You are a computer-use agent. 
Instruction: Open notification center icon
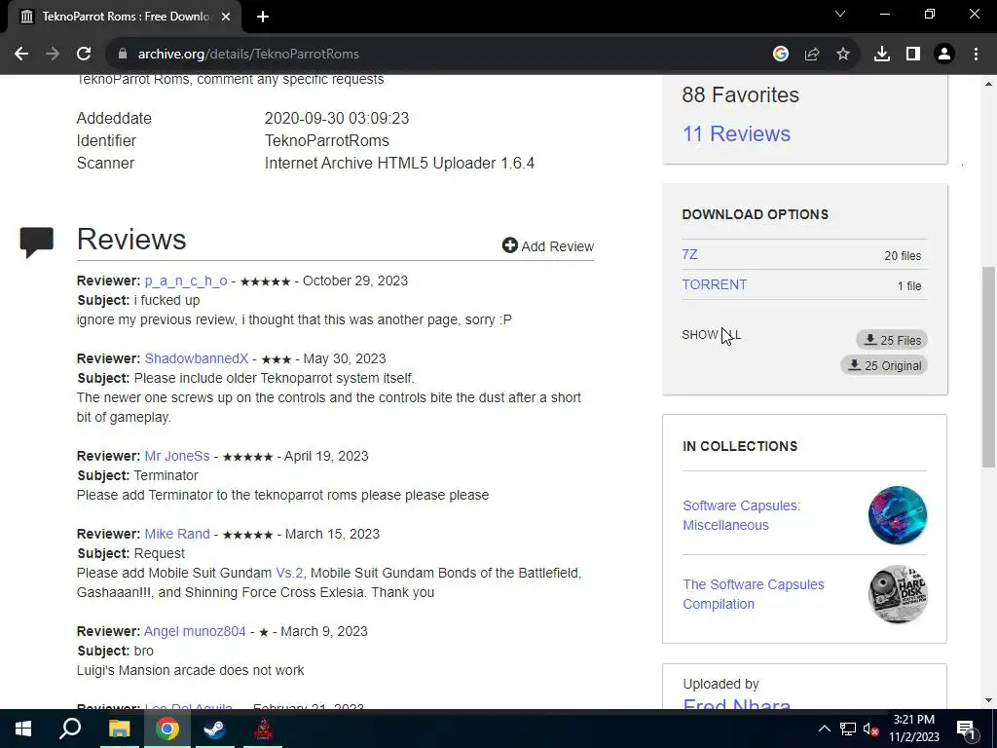pyautogui.click(x=965, y=729)
